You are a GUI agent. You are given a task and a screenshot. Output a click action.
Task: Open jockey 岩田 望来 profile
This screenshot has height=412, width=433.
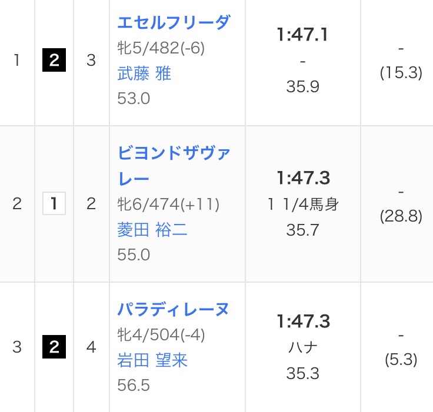tap(152, 360)
